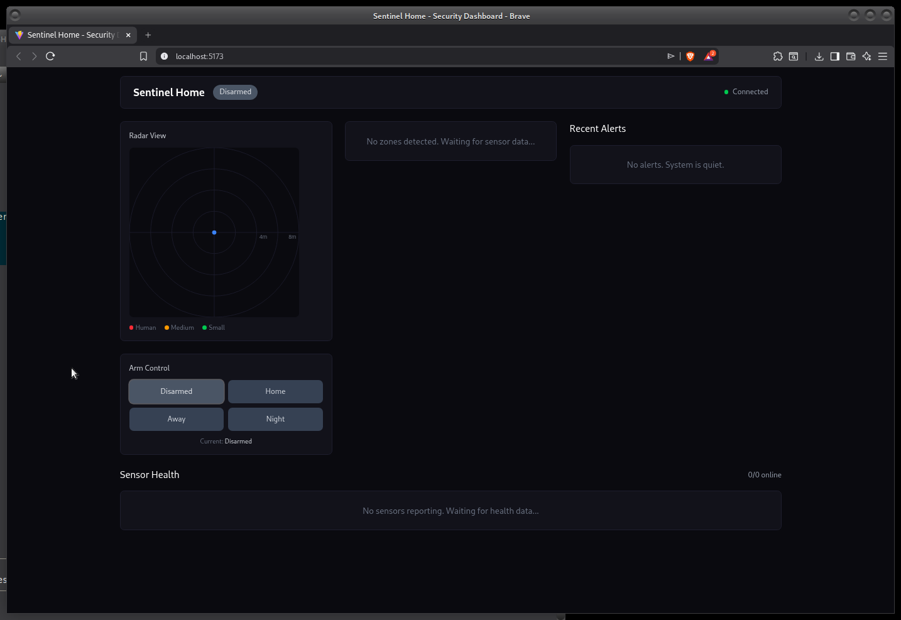Open Brave Shields lion icon
The width and height of the screenshot is (901, 620).
tap(690, 57)
